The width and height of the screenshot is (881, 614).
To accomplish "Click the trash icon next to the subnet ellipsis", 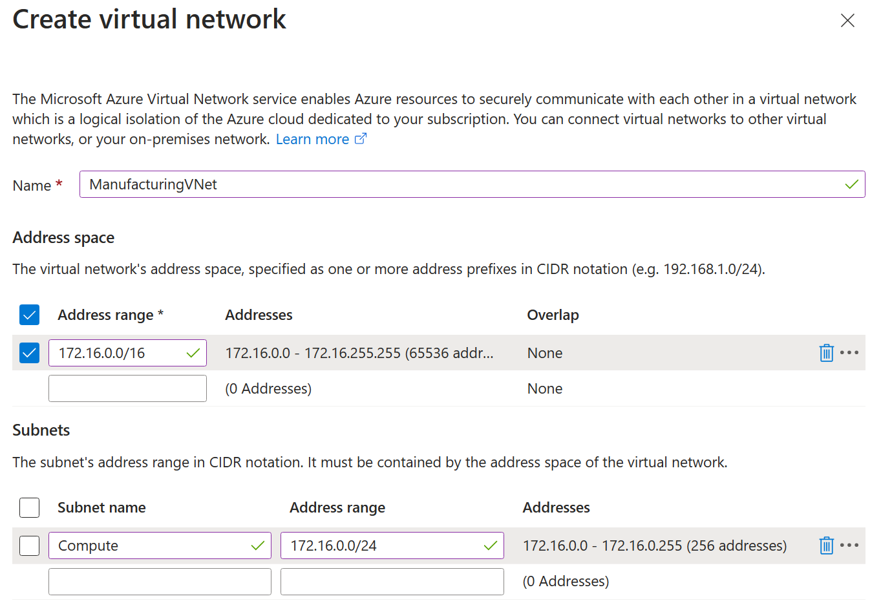I will tap(826, 545).
